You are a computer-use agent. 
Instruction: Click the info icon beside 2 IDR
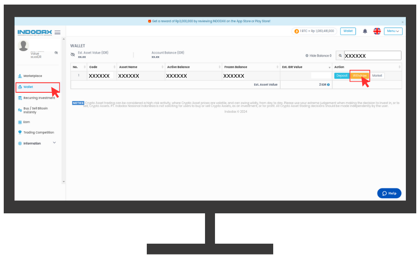(x=329, y=85)
